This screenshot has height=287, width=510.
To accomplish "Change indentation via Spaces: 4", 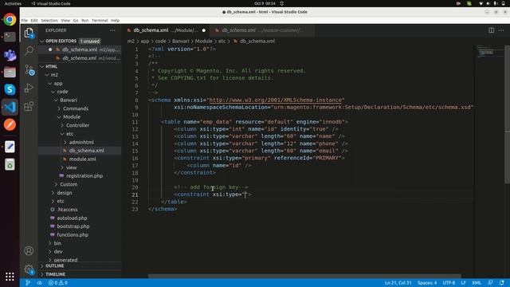I will (x=427, y=283).
